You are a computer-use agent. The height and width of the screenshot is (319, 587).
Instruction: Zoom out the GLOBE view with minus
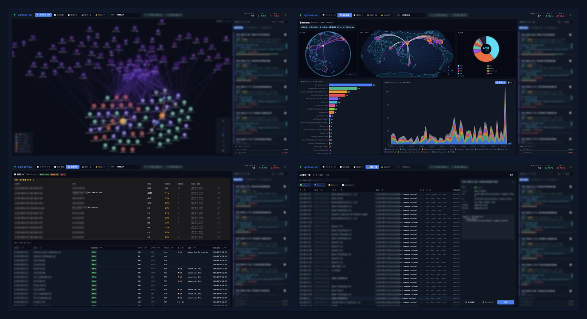tap(347, 74)
